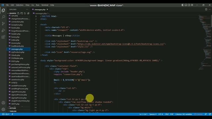Click line number 17 in gutter
Screen dimensions: 212x119
35,60
